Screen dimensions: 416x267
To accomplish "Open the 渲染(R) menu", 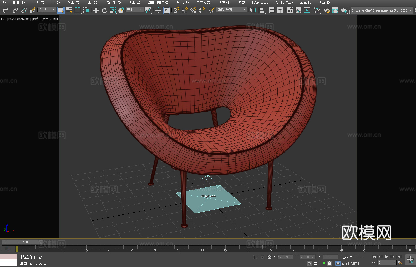I will click(183, 2).
